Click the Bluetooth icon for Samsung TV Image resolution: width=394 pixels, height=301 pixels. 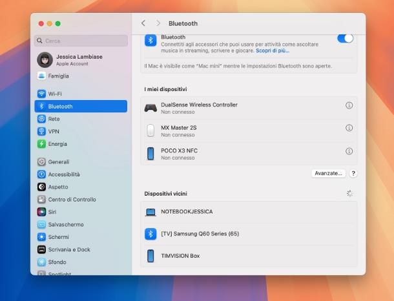click(150, 234)
